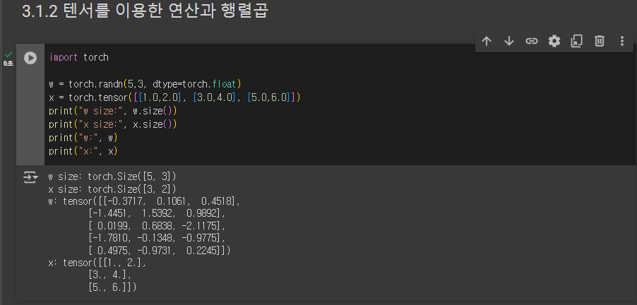Click output line 'x: tensor([[1., 2.],'
This screenshot has height=305, width=637.
point(97,263)
